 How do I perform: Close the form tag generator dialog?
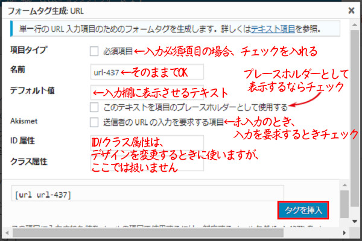(351, 10)
